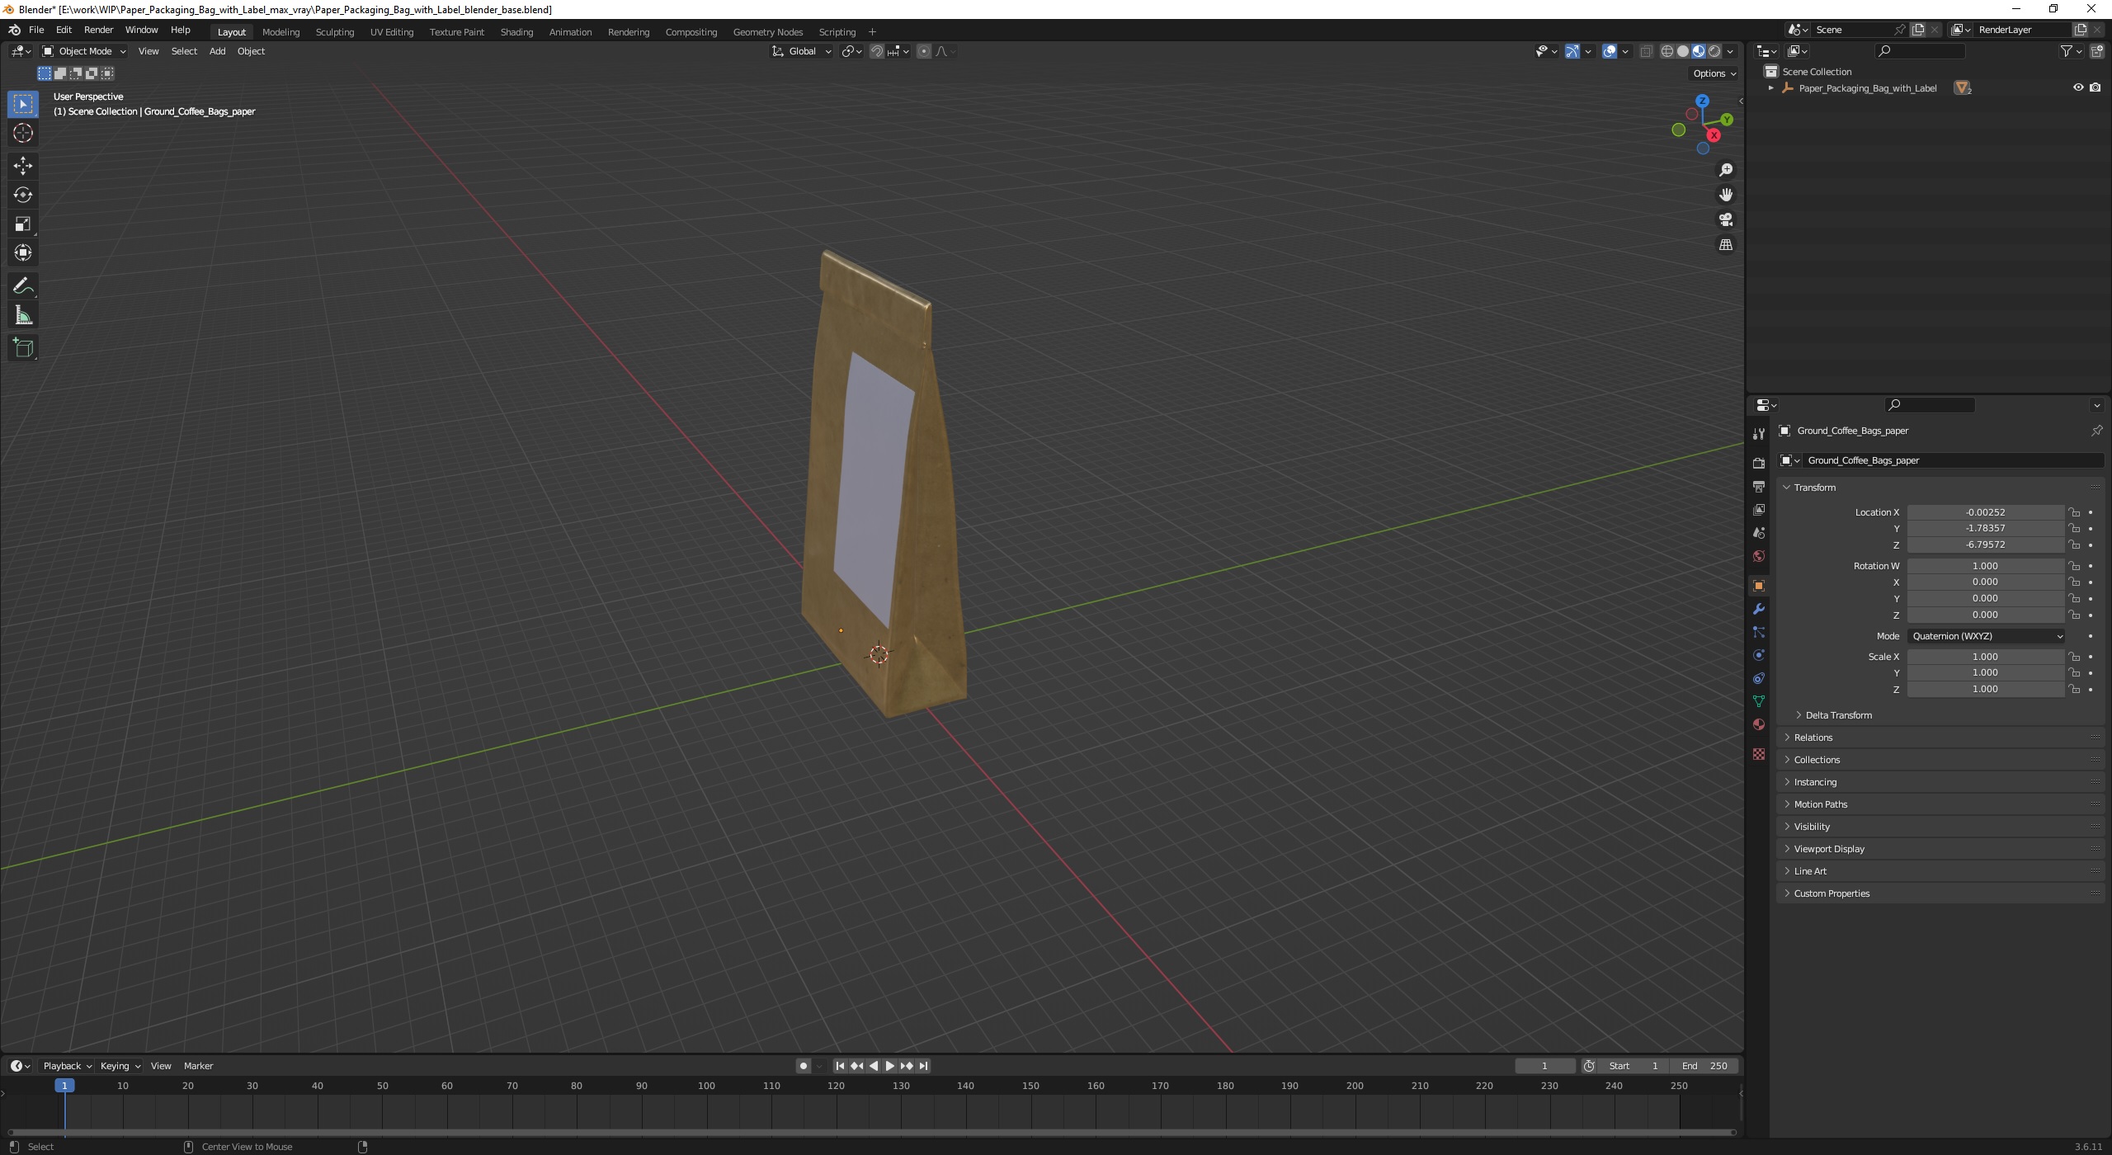Activate the Move tool
The height and width of the screenshot is (1155, 2112).
pos(23,166)
